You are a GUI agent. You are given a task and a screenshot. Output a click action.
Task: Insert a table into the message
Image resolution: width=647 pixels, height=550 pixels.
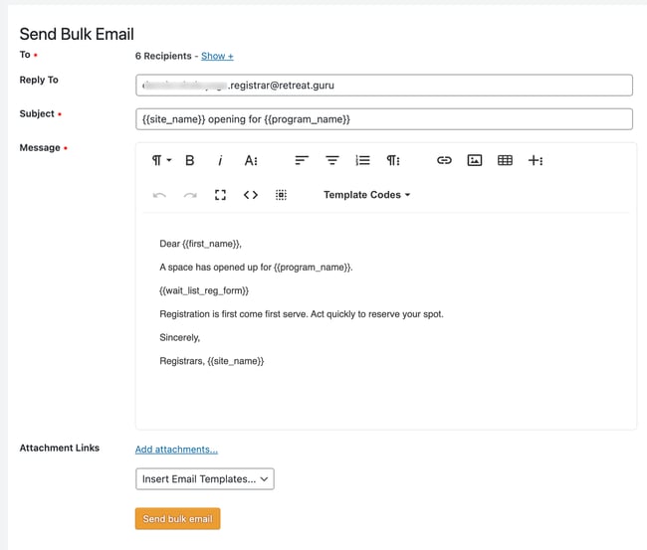[505, 160]
